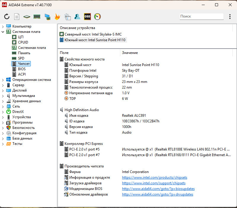Screen dimensions: 237x208
Task: Click the Refresh toolbar icon
Action: click(x=7, y=17)
